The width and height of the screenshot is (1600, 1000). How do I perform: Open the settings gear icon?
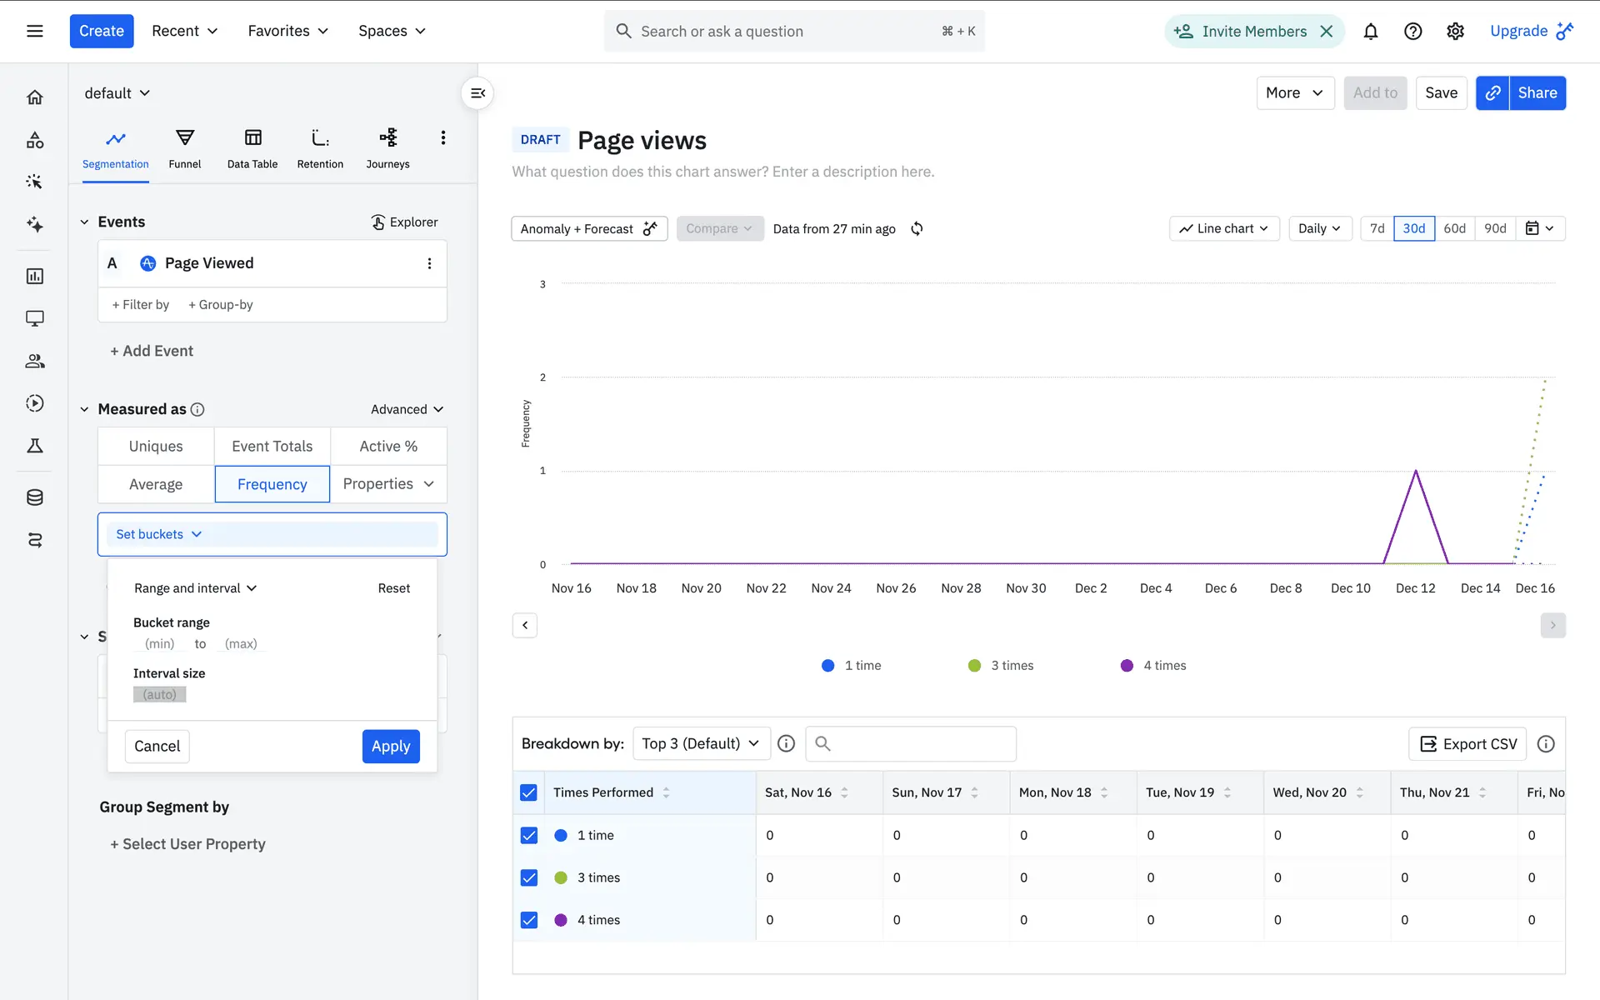(x=1455, y=32)
